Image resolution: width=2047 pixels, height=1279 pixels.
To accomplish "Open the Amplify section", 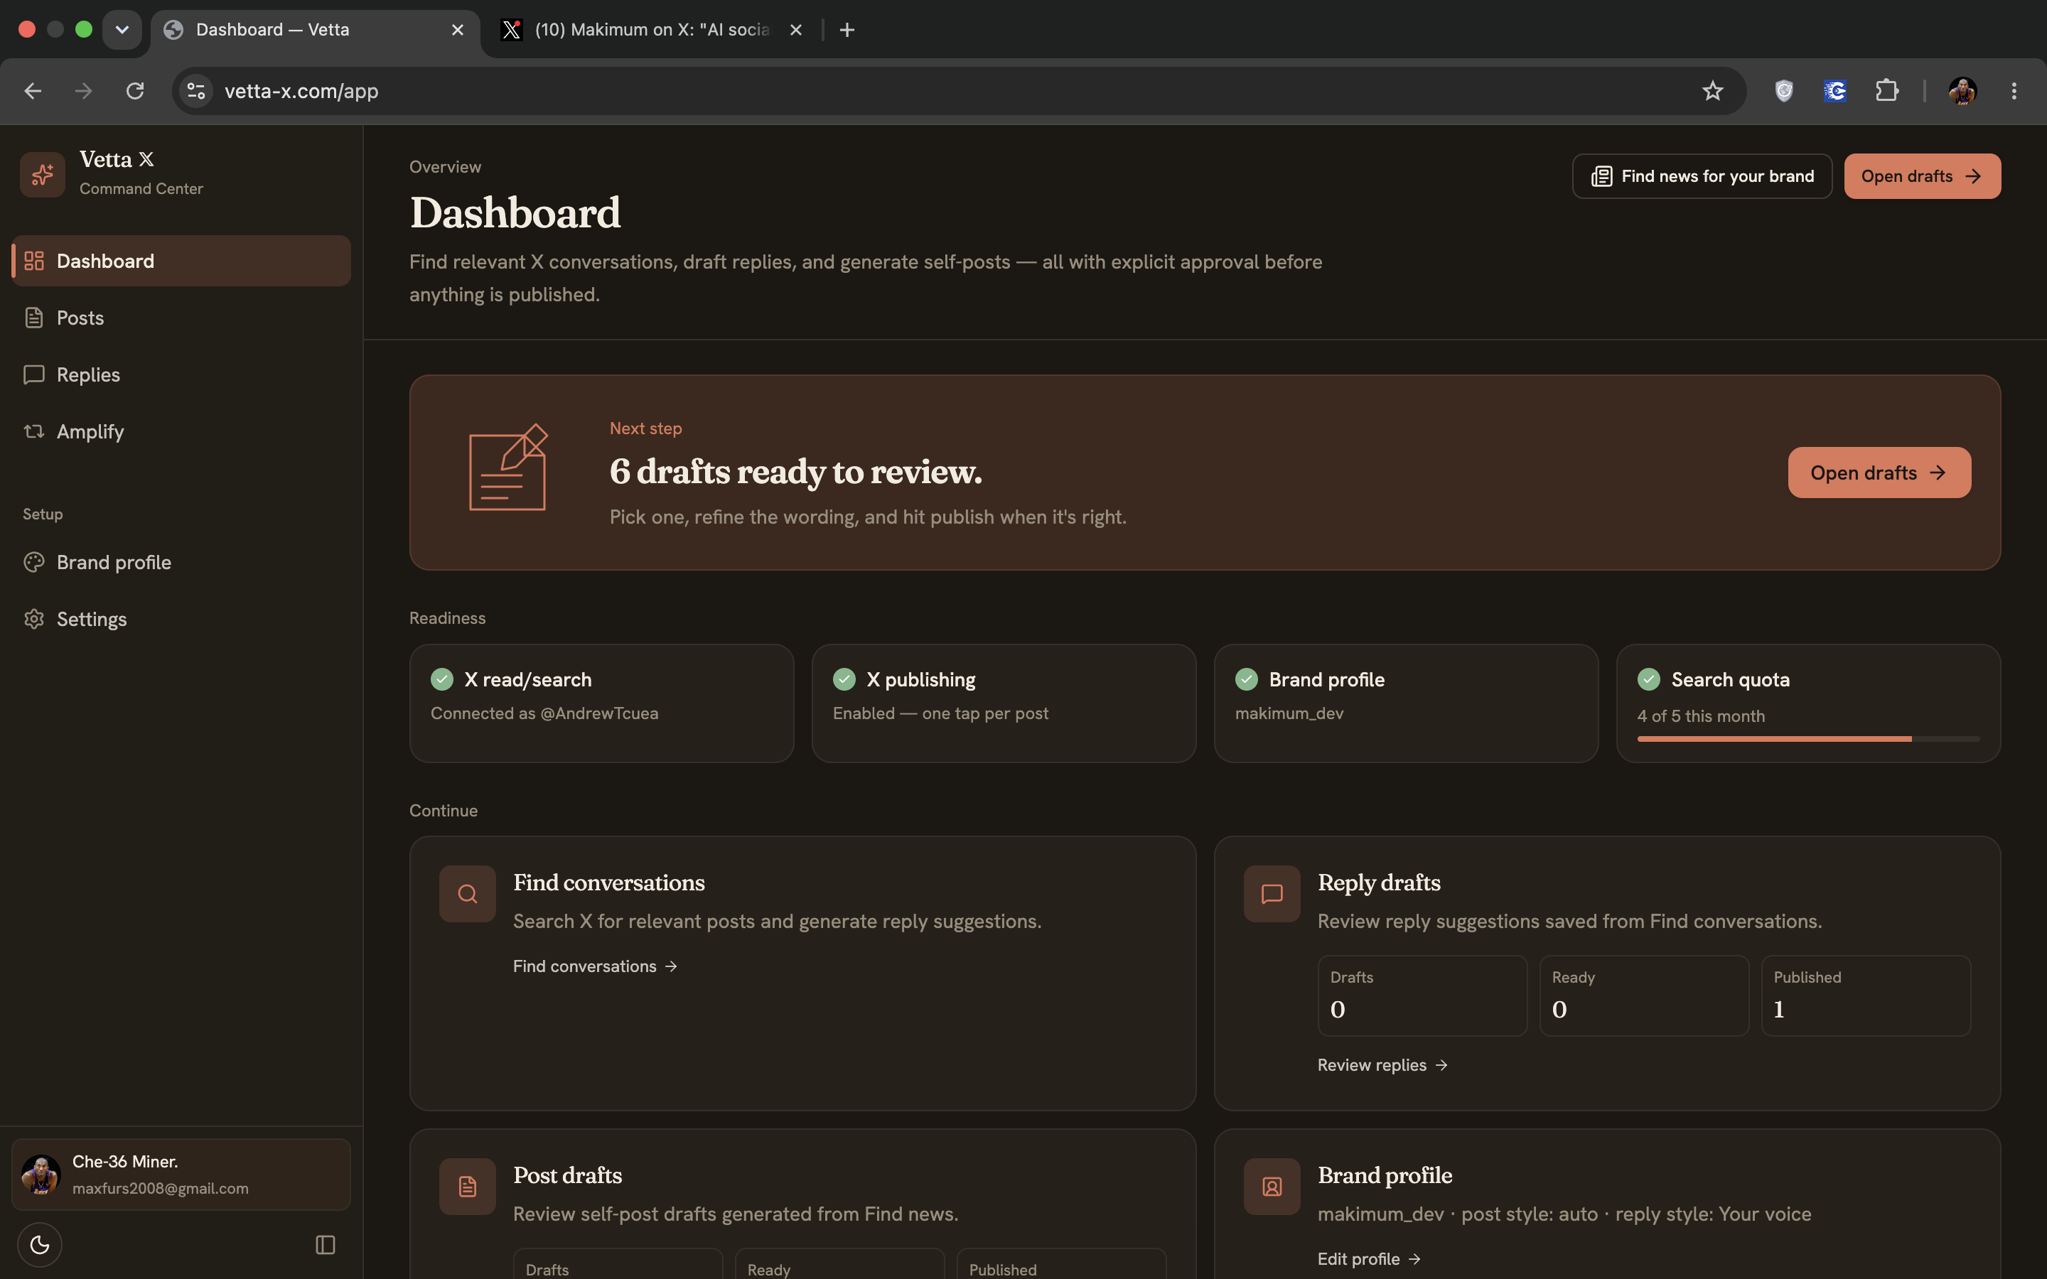I will [x=181, y=431].
